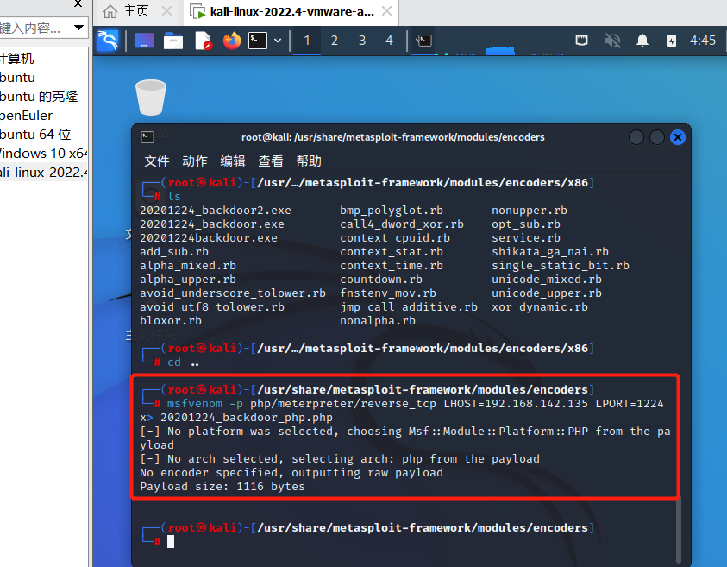Screen dimensions: 727x567
Task: Click 20201224_backdoor2.exe in the listing
Action: 216,211
